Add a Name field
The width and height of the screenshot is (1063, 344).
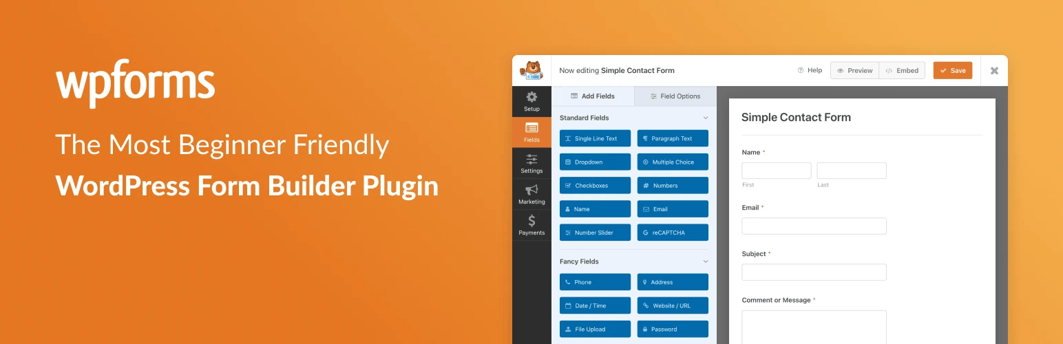pos(595,208)
